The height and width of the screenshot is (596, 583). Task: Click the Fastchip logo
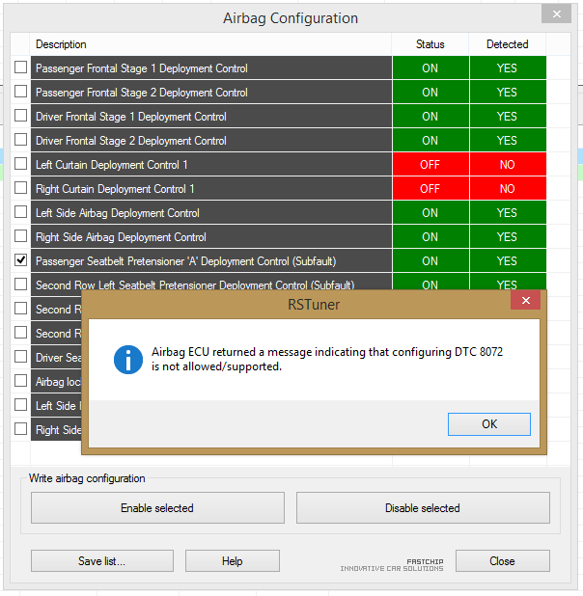point(392,563)
